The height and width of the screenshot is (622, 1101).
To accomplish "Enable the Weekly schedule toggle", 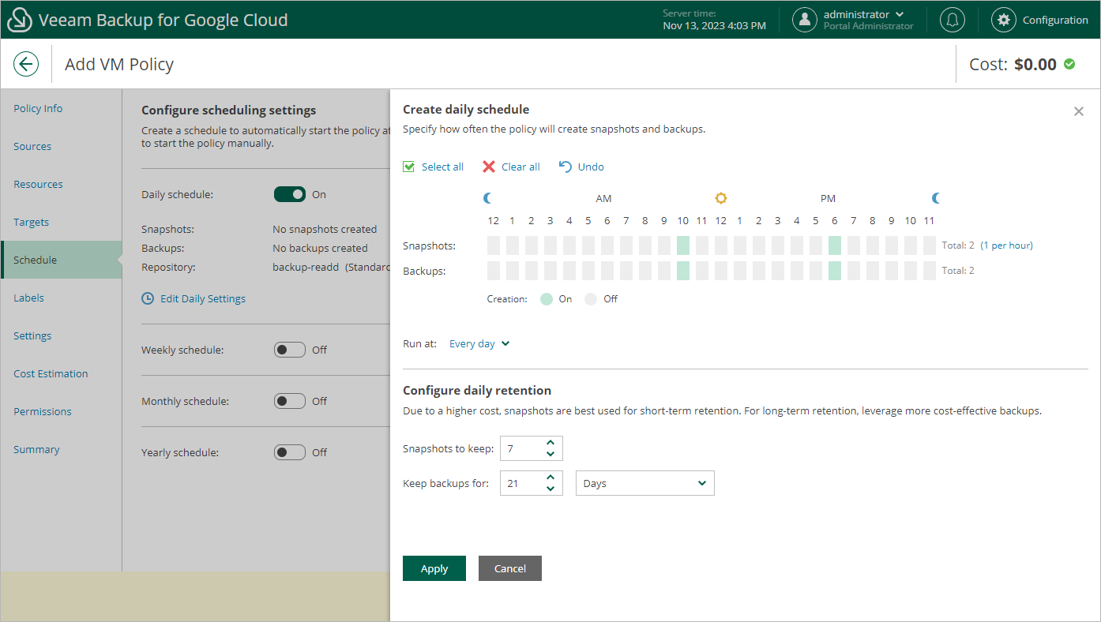I will coord(289,350).
